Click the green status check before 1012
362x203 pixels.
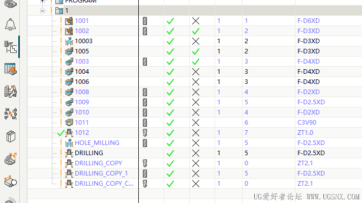point(61,133)
